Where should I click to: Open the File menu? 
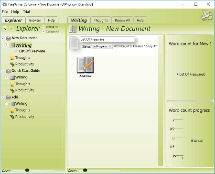point(5,11)
